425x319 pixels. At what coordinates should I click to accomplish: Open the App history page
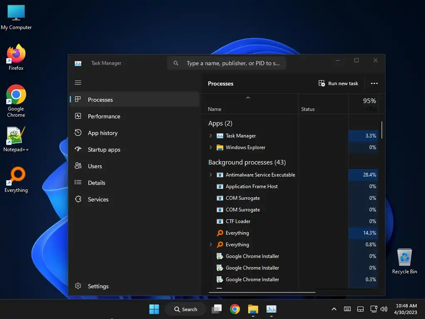pos(134,133)
